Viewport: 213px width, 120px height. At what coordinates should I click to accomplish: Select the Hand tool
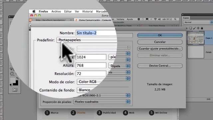tap(12, 74)
